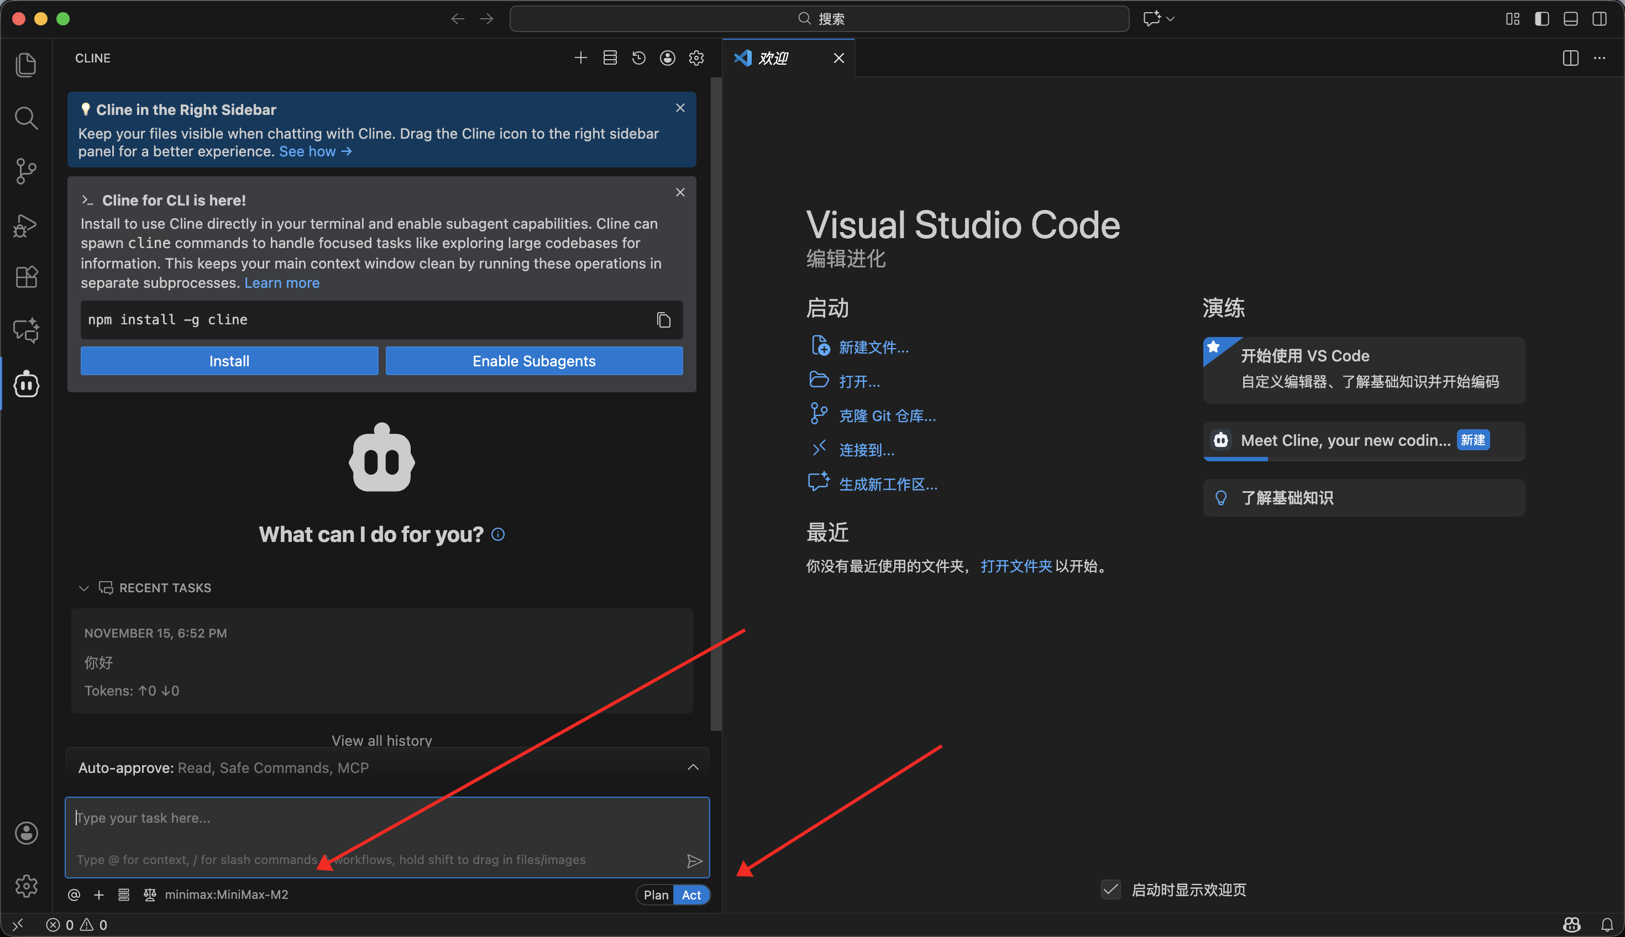Open Source Control view in activity bar

coord(27,171)
